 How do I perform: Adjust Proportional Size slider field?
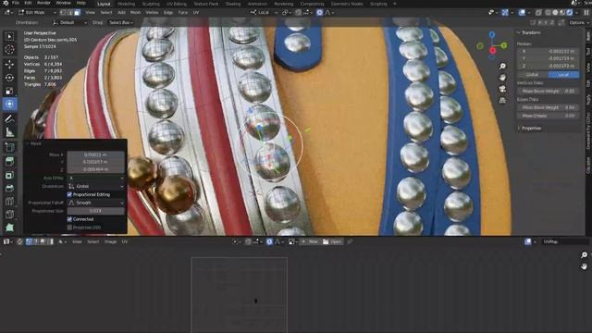(x=96, y=211)
